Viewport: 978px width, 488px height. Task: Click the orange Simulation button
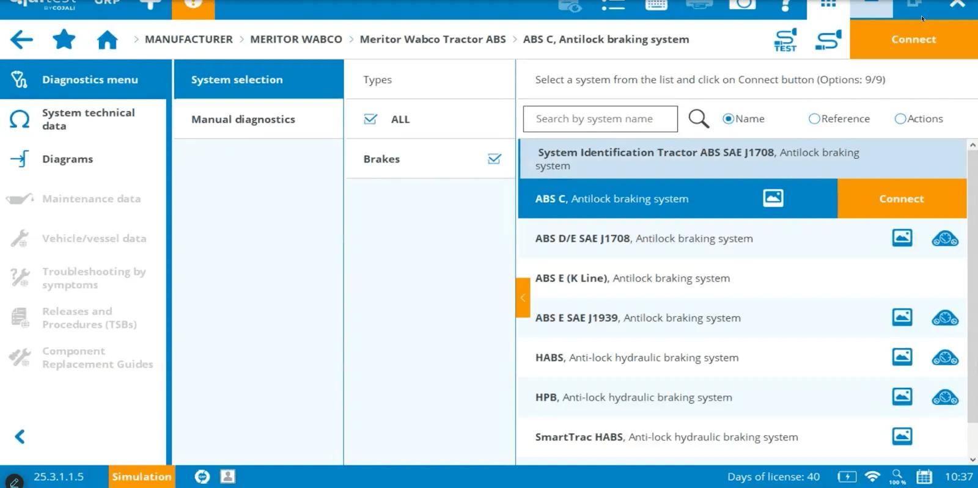[142, 476]
